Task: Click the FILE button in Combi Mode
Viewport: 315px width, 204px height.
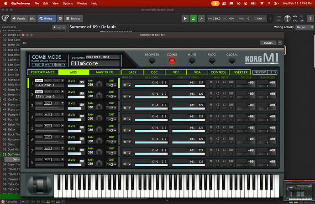Action: (37, 65)
